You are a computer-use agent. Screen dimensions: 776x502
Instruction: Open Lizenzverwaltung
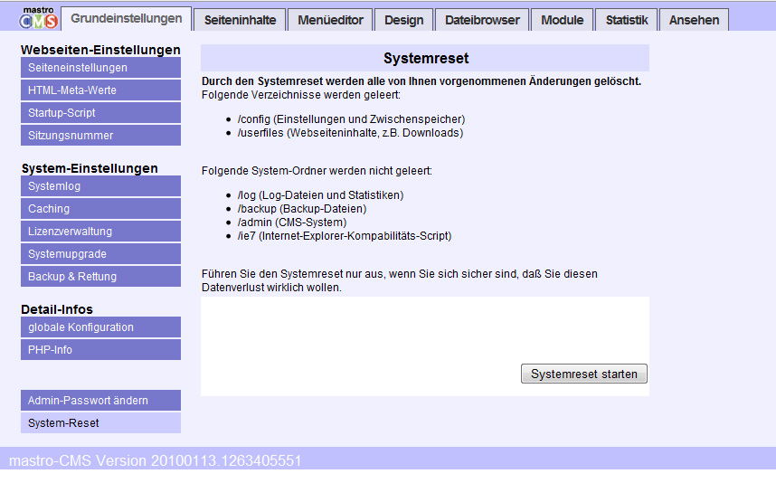point(100,232)
